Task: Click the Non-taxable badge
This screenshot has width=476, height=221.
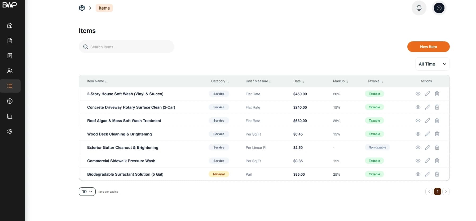Action: click(377, 148)
